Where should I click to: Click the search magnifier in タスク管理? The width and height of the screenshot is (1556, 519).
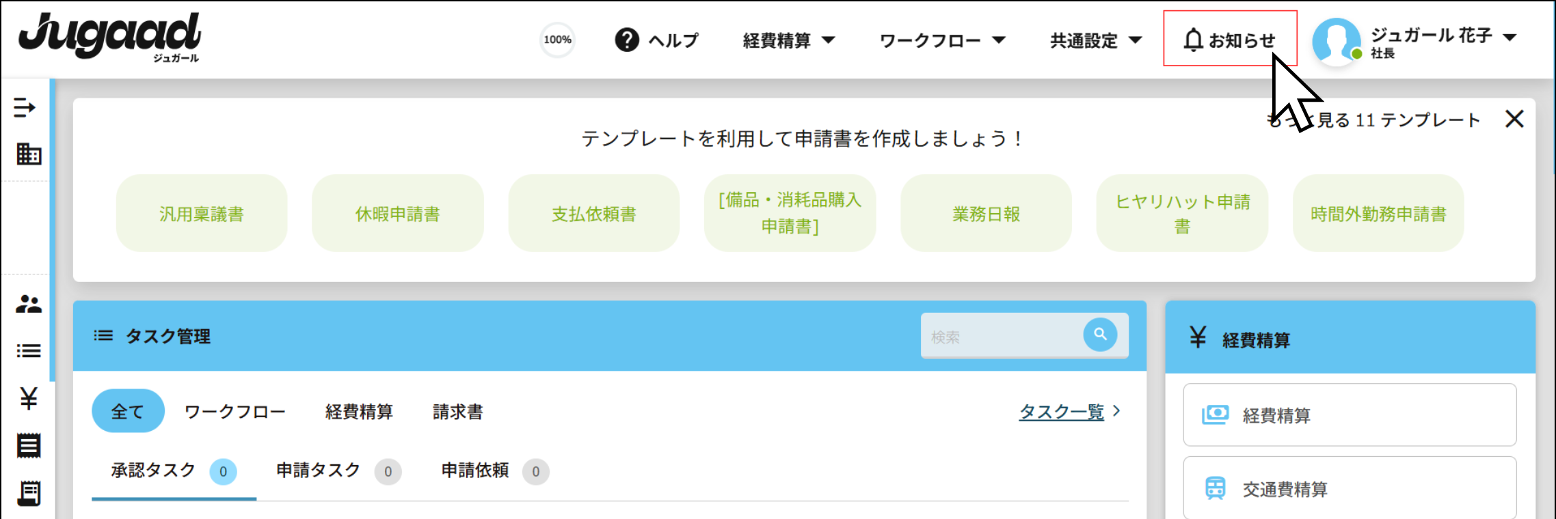point(1099,335)
